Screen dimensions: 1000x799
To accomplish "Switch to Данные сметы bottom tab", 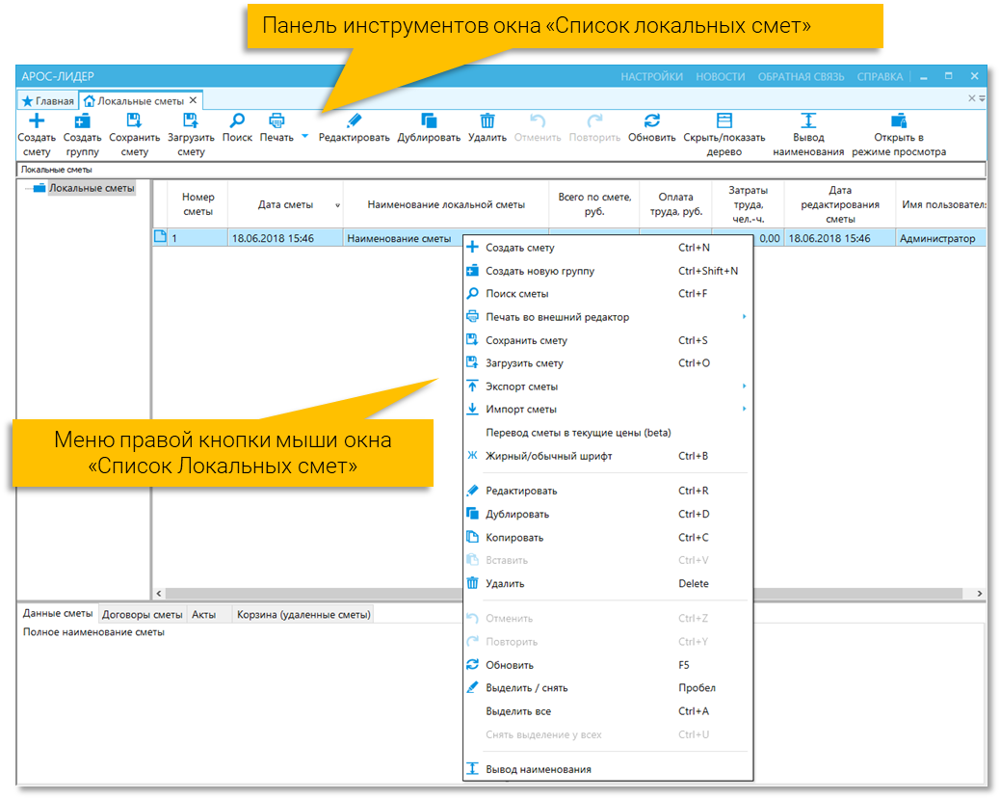I will pyautogui.click(x=58, y=613).
